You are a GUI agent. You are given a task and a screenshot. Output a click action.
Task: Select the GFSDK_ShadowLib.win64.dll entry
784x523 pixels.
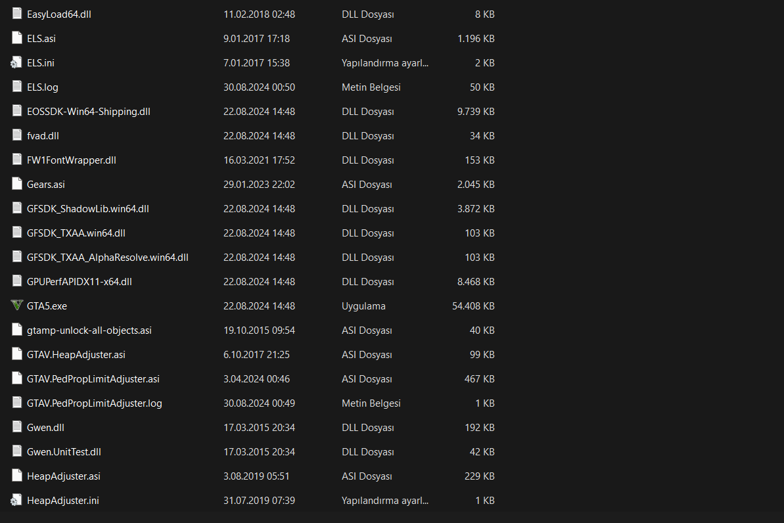coord(88,209)
